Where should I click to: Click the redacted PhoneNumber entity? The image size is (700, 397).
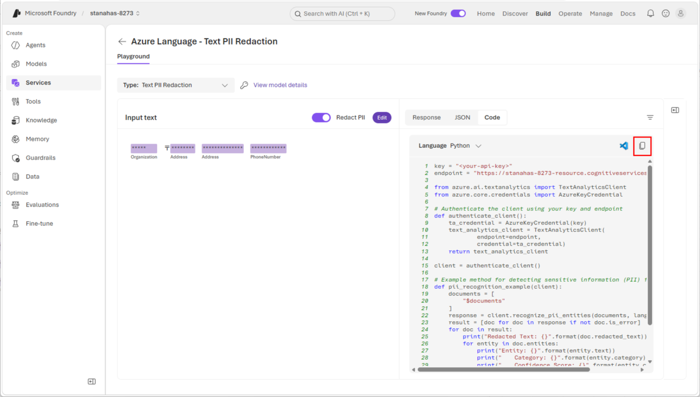268,148
